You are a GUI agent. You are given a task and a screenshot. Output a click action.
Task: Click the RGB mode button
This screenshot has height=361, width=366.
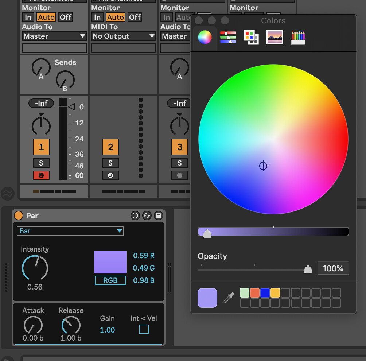110,280
